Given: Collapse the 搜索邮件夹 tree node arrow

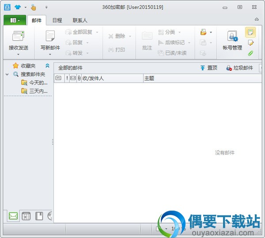Looking at the screenshot, I should pos(7,74).
